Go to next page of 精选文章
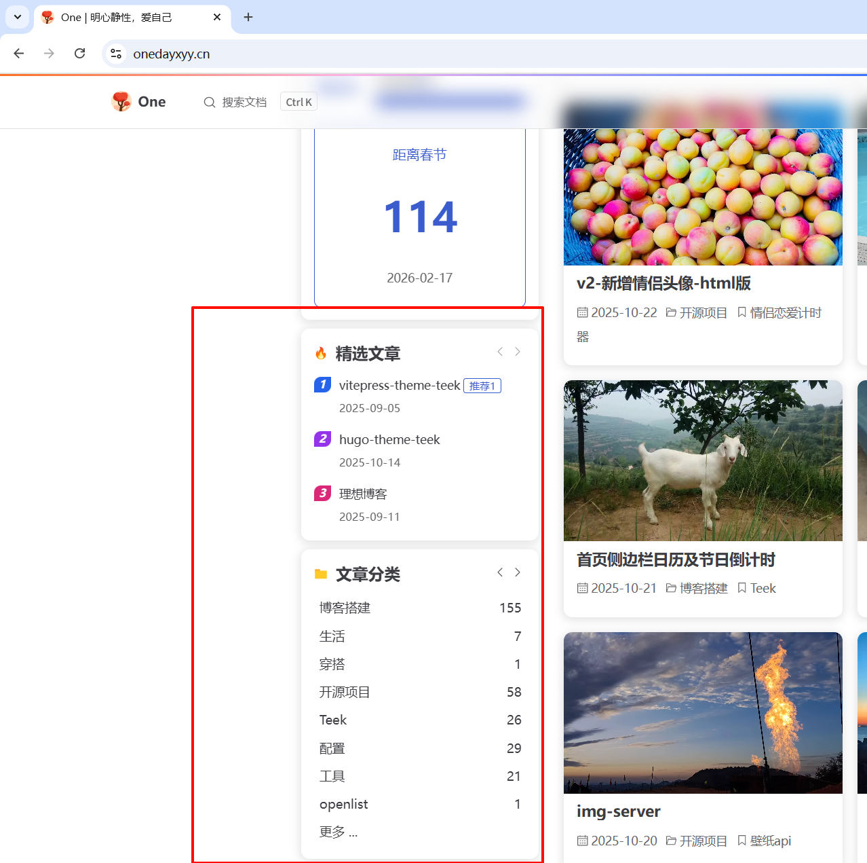This screenshot has width=867, height=863. pos(518,352)
